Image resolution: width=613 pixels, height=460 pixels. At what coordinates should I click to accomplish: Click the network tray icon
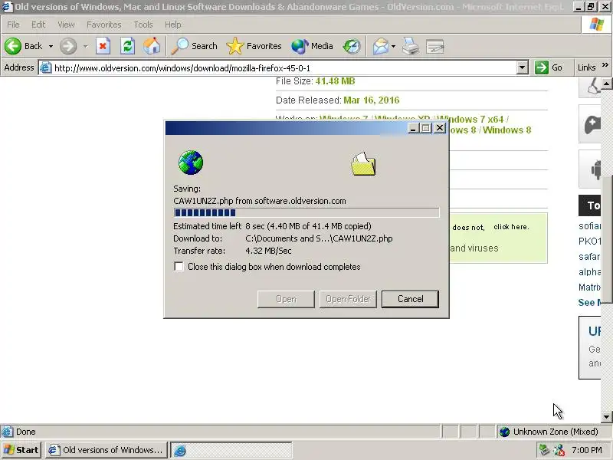pyautogui.click(x=544, y=450)
